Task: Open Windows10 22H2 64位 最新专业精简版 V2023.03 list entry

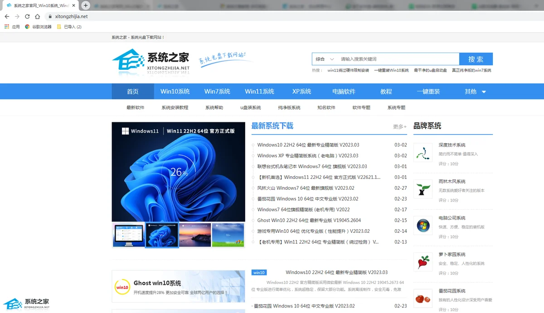Action: tap(308, 145)
